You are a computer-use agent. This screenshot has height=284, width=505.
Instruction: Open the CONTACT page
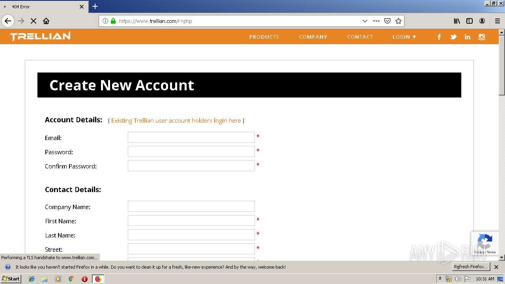pyautogui.click(x=360, y=37)
